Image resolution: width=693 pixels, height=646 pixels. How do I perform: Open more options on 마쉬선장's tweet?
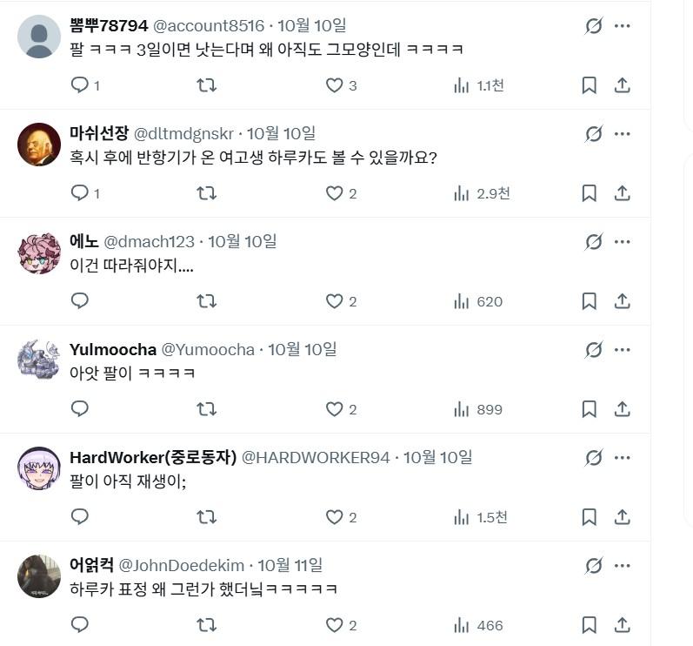623,134
